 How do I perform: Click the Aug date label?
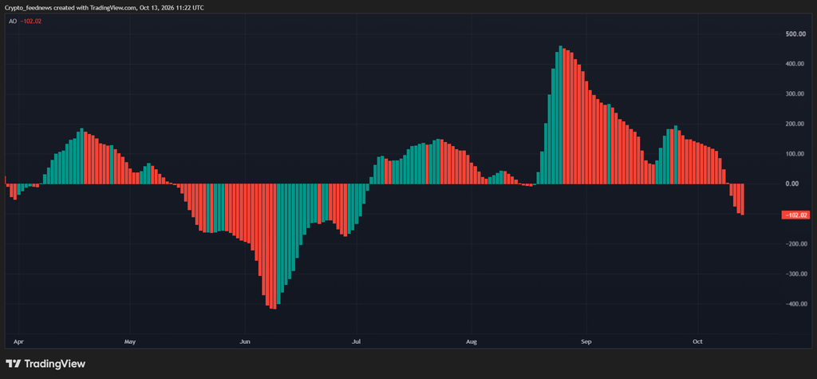pos(471,342)
